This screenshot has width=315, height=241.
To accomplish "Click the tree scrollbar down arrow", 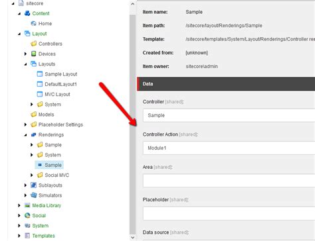I will (132, 238).
